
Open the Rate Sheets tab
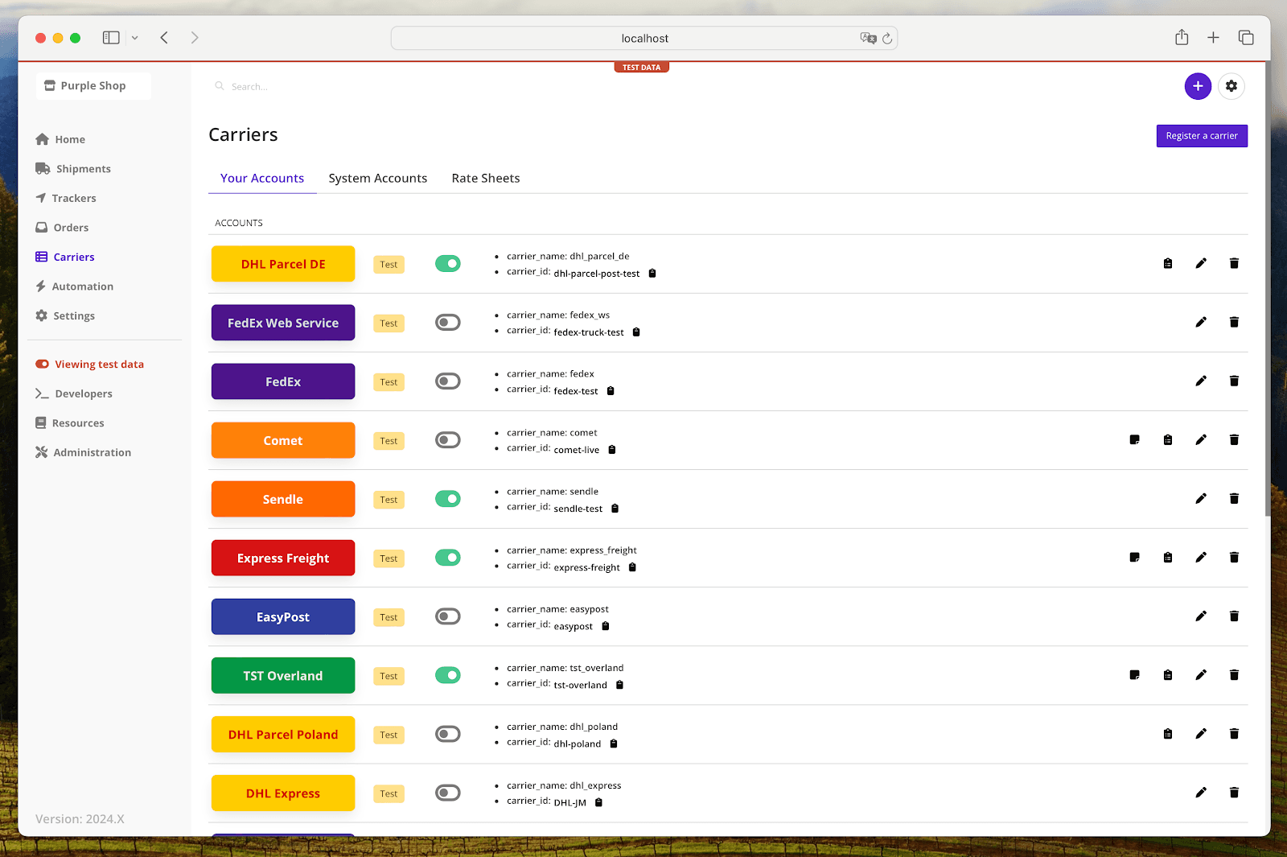tap(485, 178)
